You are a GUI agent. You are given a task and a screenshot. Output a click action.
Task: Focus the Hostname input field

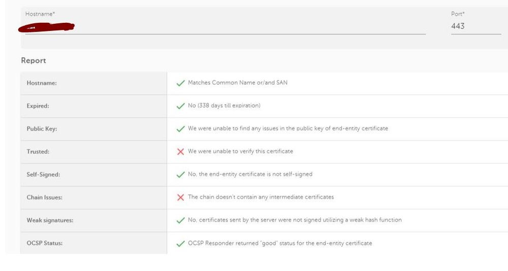224,26
